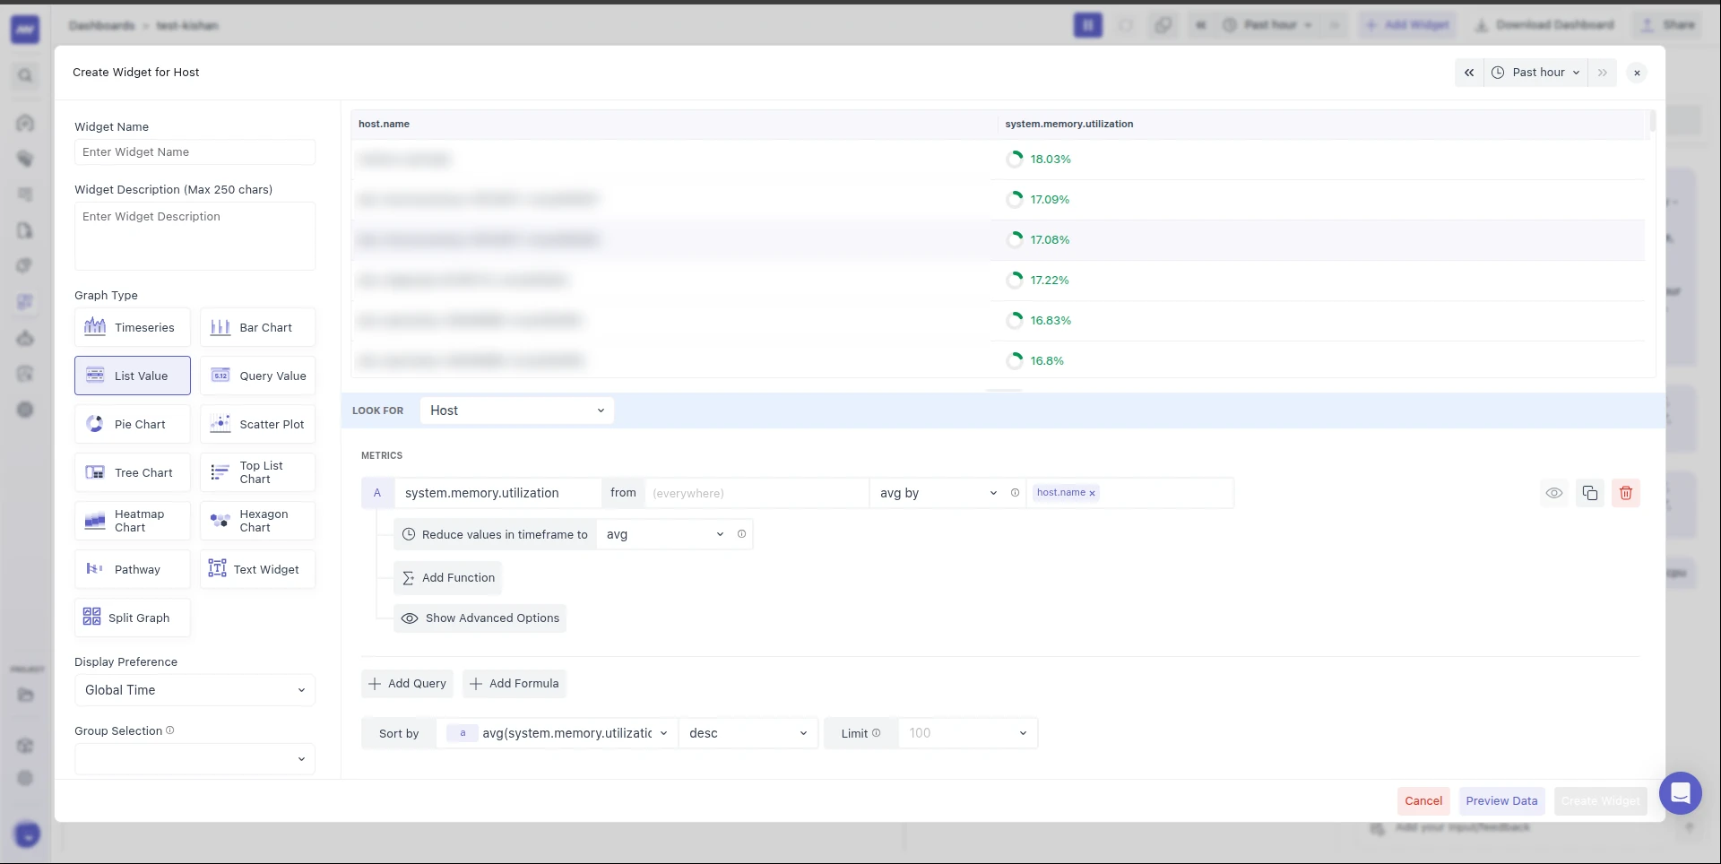Select the Pathway graph type
This screenshot has height=864, width=1721.
point(132,569)
